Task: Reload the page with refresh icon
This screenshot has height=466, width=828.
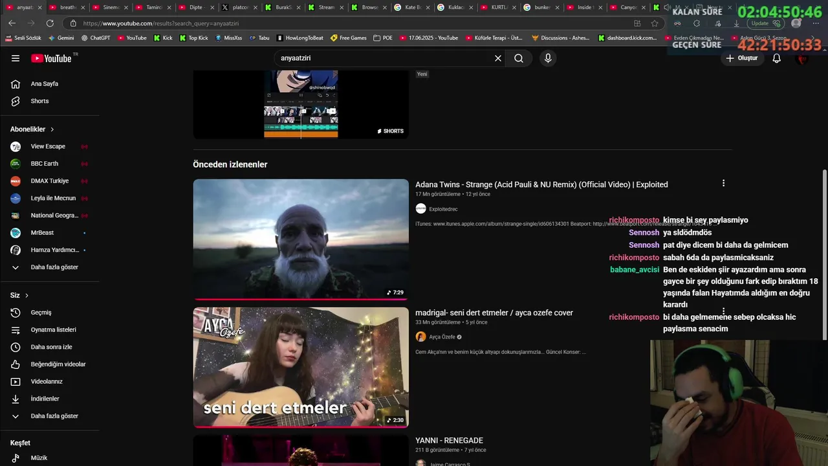Action: coord(50,23)
